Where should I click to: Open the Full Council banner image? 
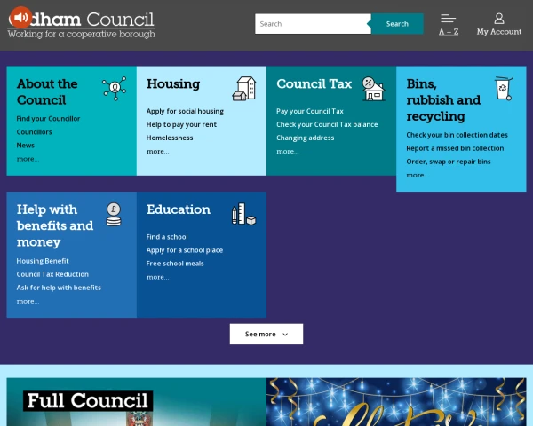click(136, 402)
